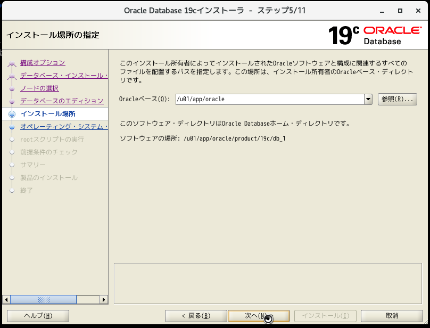
Task: Click the 終了 step label
Action: pyautogui.click(x=27, y=191)
